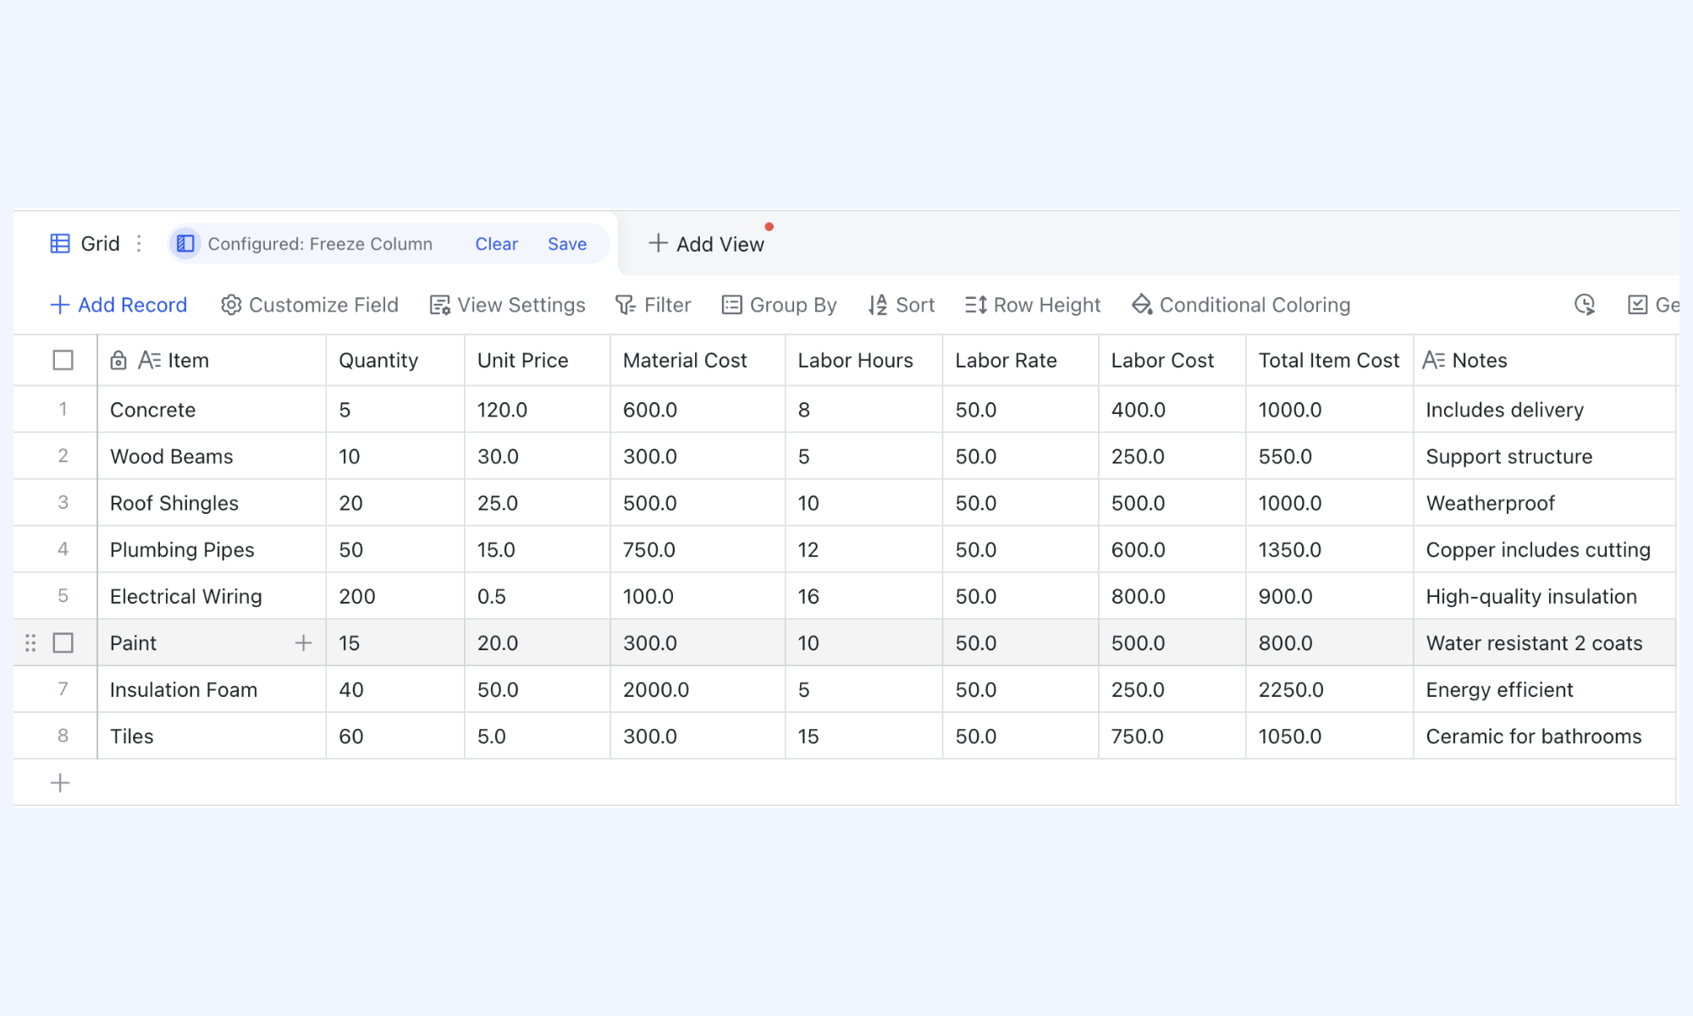Save the Freeze Column configuration

[567, 244]
